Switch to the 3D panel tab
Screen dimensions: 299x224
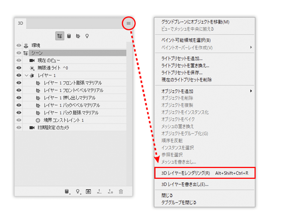(x=20, y=23)
